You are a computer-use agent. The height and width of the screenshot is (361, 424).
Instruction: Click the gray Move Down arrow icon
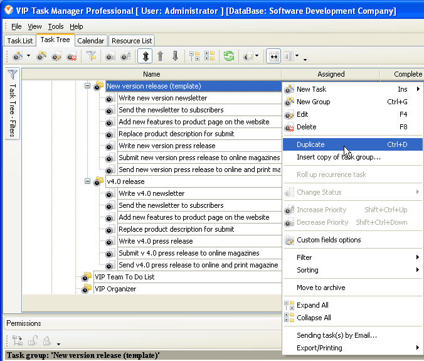point(176,56)
